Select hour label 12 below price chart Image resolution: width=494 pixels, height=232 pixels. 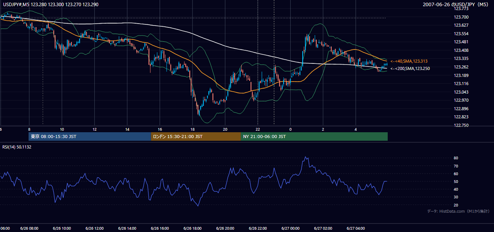click(94, 129)
